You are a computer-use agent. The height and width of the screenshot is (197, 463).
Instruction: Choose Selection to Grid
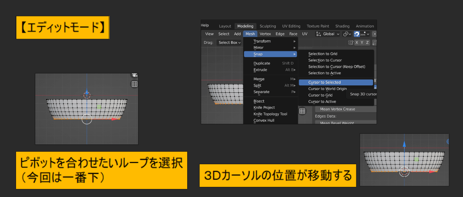point(336,54)
